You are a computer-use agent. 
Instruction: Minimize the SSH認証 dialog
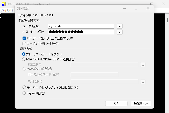[x=124, y=8]
